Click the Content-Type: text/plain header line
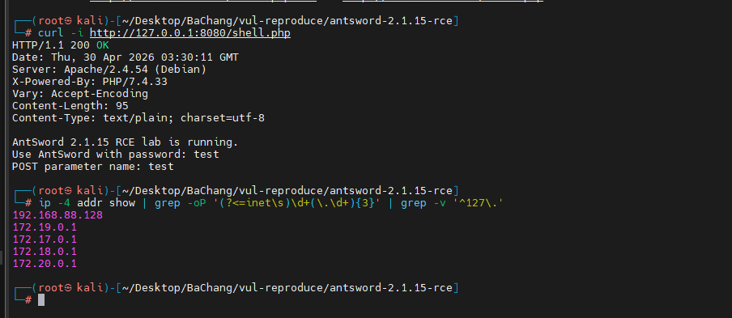The height and width of the screenshot is (318, 732). pos(138,118)
